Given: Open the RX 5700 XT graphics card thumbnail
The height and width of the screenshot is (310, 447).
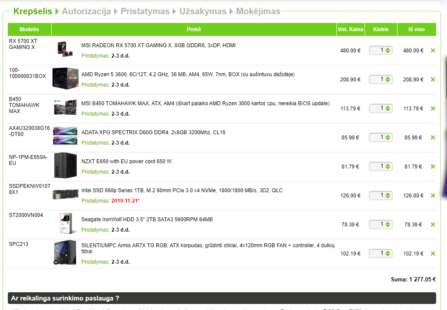Looking at the screenshot, I should point(65,50).
